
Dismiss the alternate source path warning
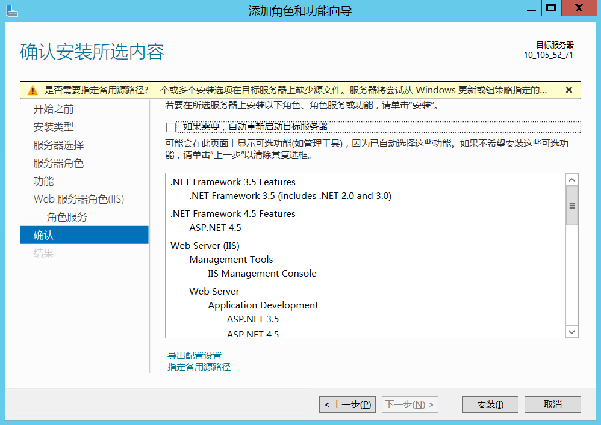(x=569, y=90)
